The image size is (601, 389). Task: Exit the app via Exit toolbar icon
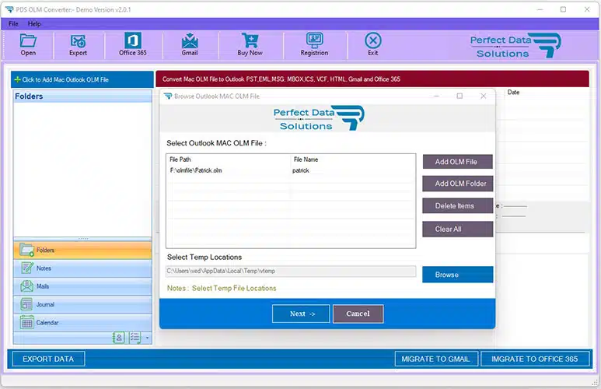click(x=373, y=45)
